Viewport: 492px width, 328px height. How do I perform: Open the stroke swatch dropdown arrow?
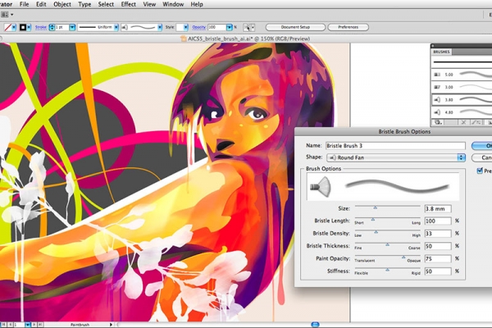point(29,28)
